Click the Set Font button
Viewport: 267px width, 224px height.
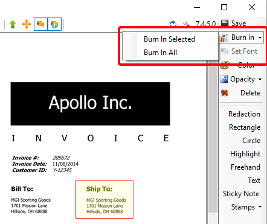tap(239, 51)
